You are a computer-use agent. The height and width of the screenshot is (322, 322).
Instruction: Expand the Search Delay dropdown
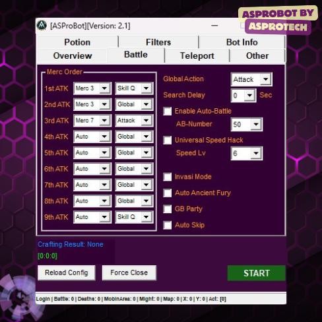click(243, 96)
